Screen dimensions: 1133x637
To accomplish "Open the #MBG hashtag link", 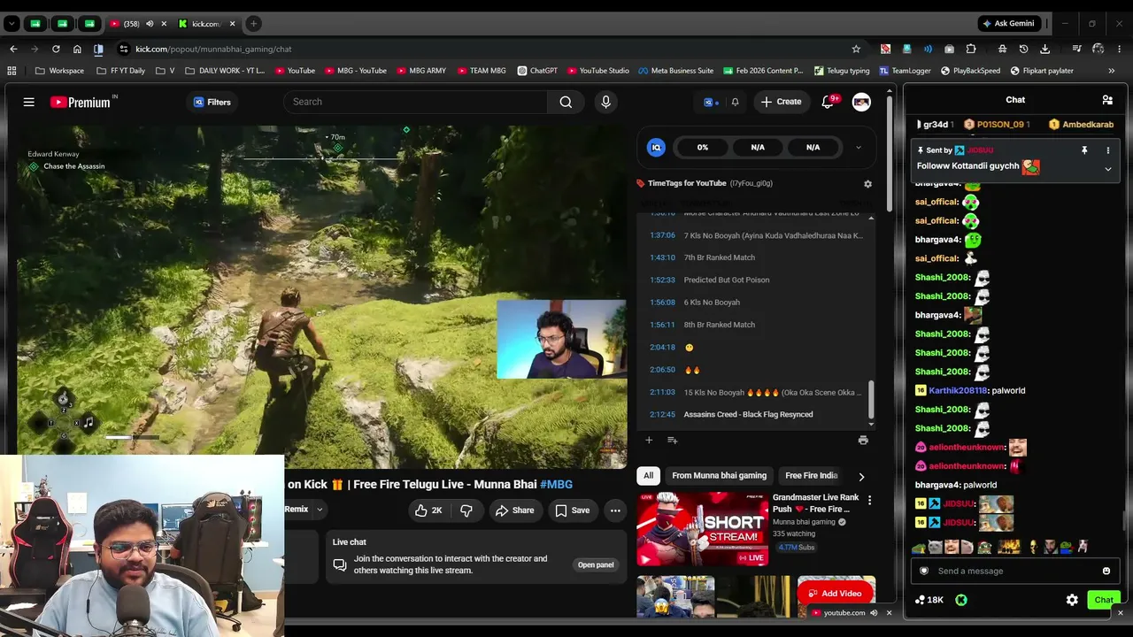I will coord(556,484).
